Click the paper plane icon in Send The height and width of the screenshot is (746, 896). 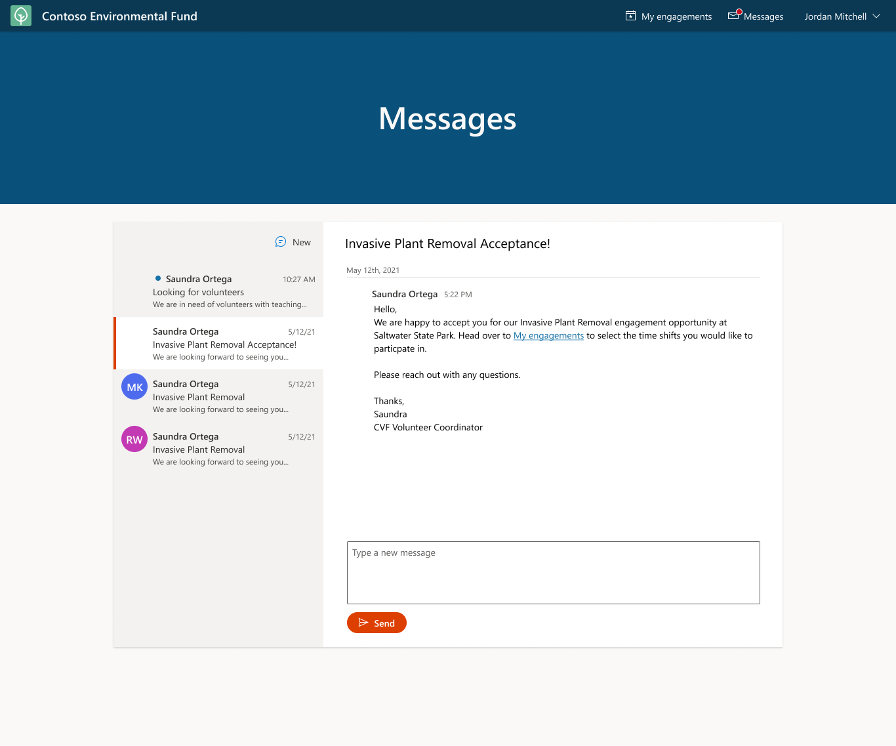[363, 623]
